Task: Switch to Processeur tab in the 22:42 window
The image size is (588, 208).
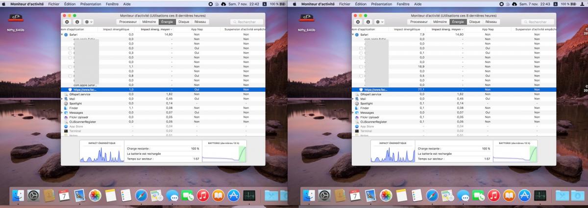Action: click(128, 22)
